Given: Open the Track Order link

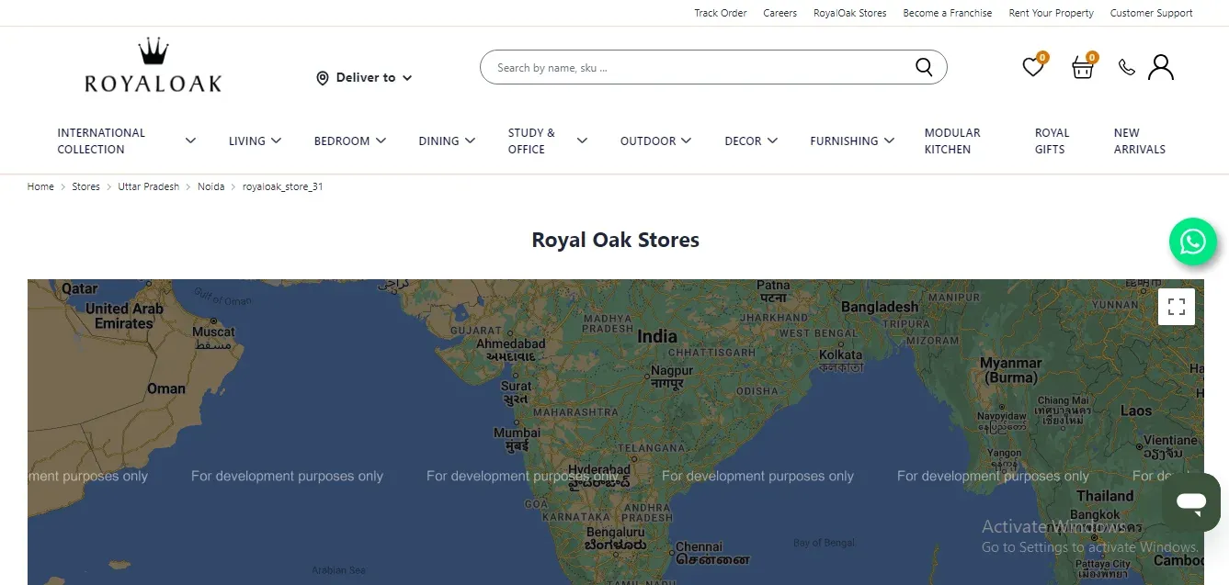Looking at the screenshot, I should coord(721,13).
